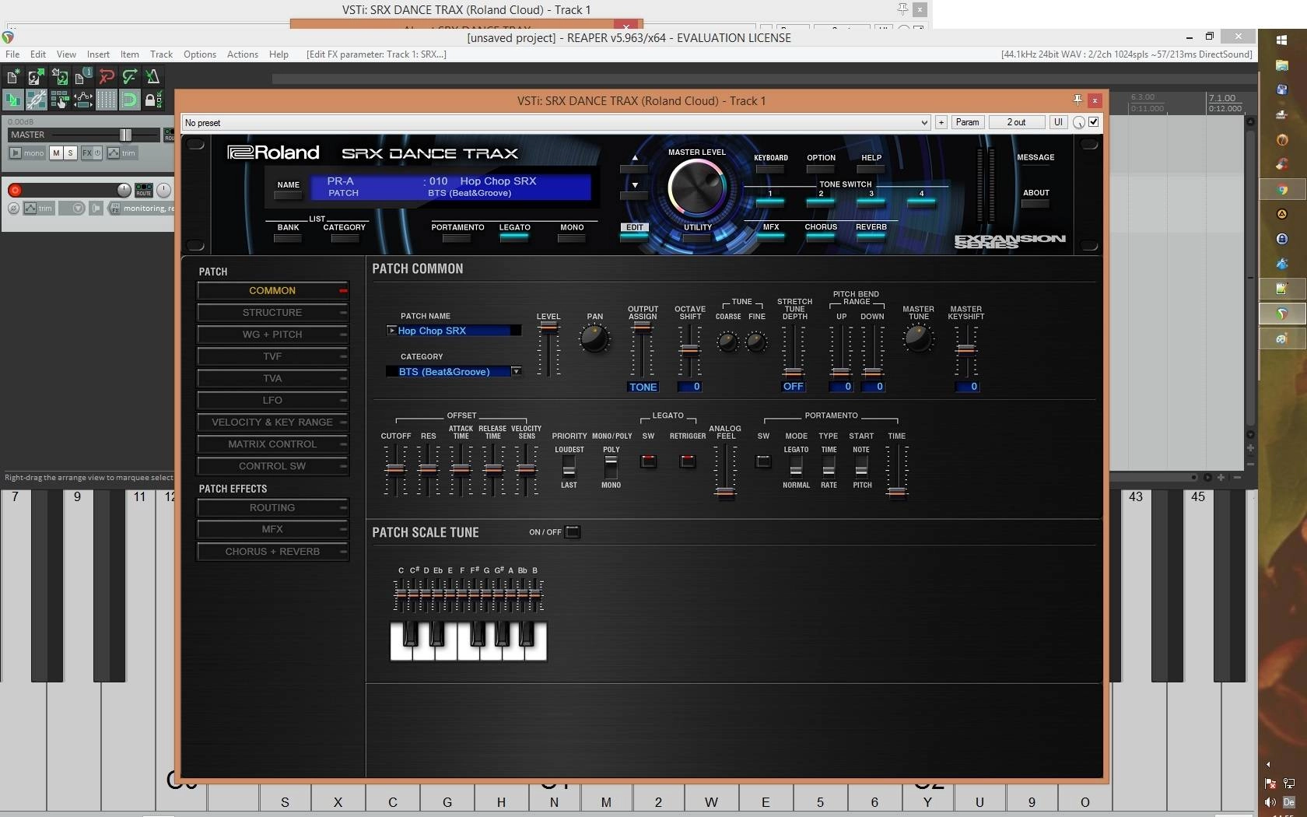Click the green Redo toolbar icon
The height and width of the screenshot is (817, 1307).
(129, 76)
